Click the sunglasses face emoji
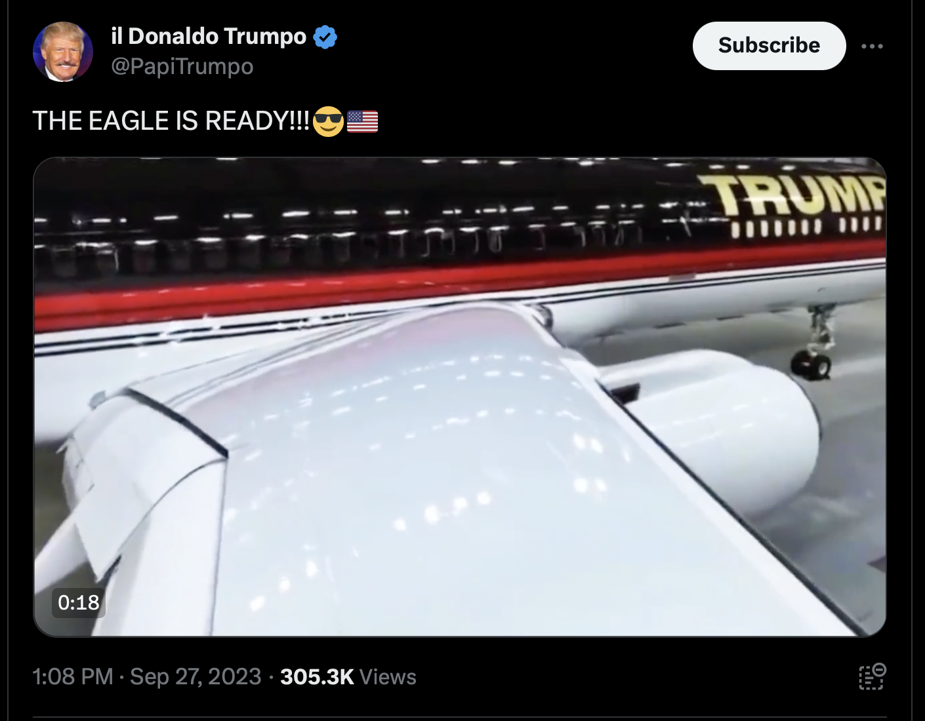Image resolution: width=925 pixels, height=721 pixels. 328,121
